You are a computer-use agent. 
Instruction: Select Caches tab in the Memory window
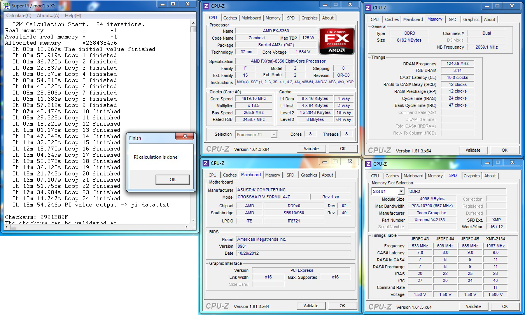coord(392,19)
